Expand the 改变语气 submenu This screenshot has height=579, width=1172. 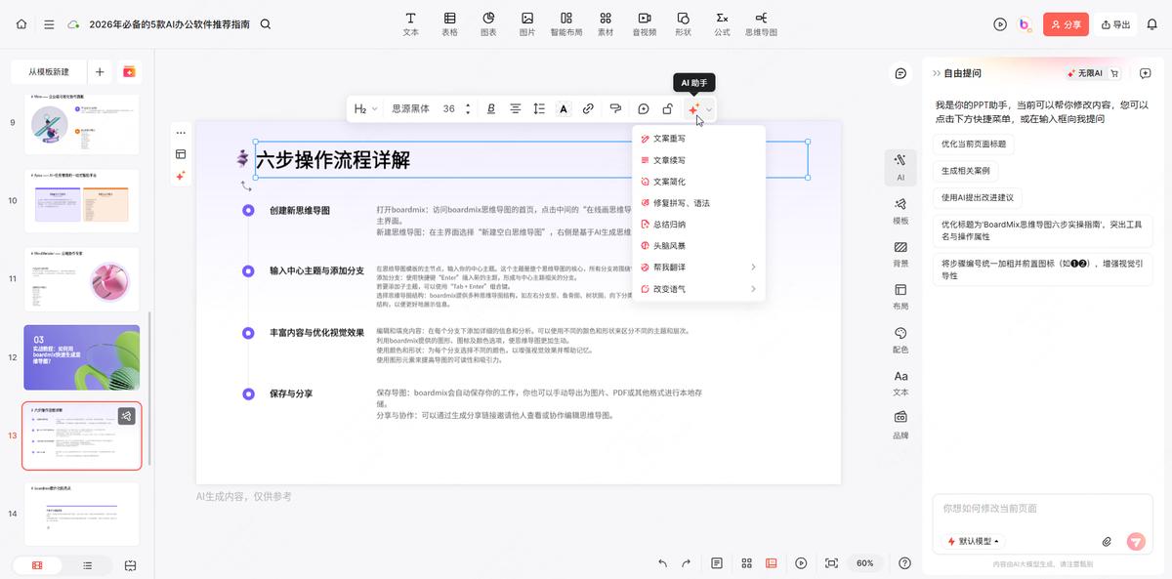[x=698, y=289]
